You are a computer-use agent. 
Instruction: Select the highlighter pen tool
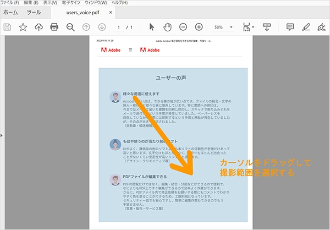point(306,27)
